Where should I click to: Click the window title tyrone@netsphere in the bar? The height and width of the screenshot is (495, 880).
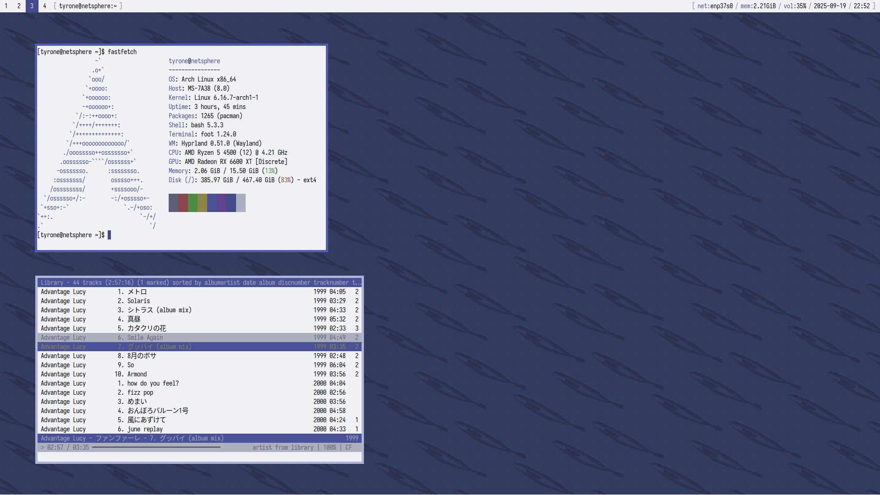88,6
